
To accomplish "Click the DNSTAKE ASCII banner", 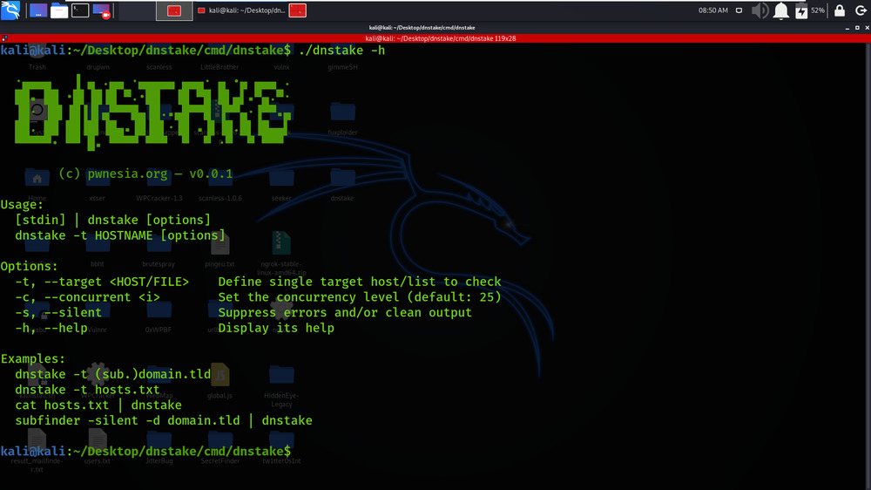I will tap(152, 112).
